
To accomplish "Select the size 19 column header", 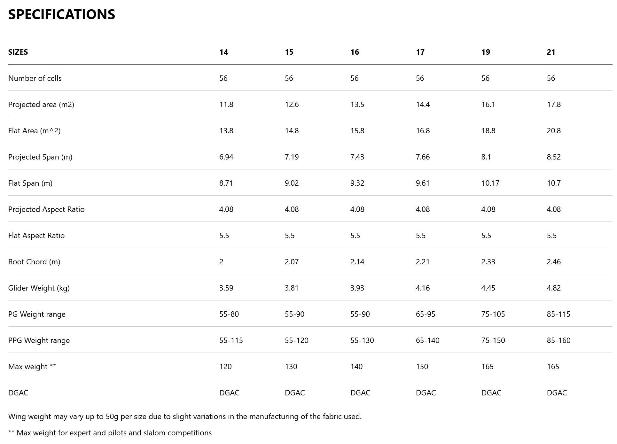I will pos(486,52).
